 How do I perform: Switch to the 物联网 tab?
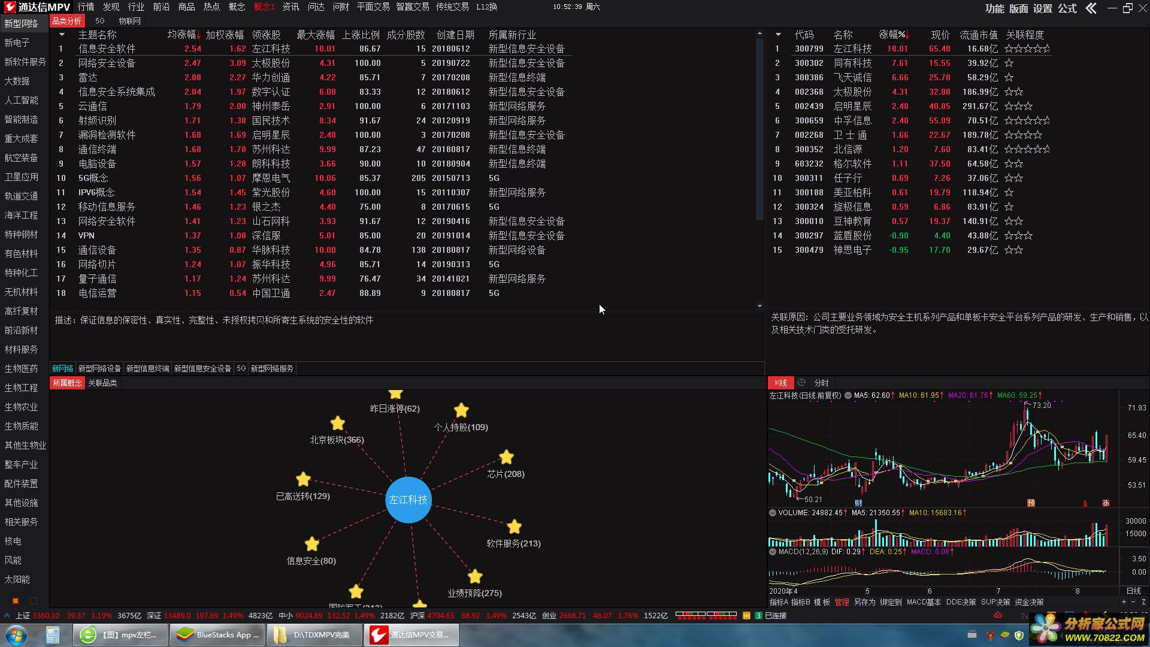[129, 21]
